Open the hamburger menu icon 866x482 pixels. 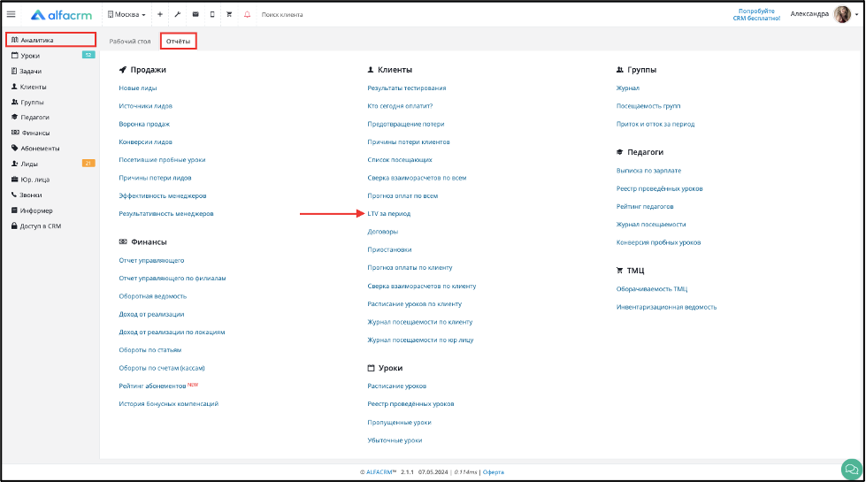(x=11, y=14)
